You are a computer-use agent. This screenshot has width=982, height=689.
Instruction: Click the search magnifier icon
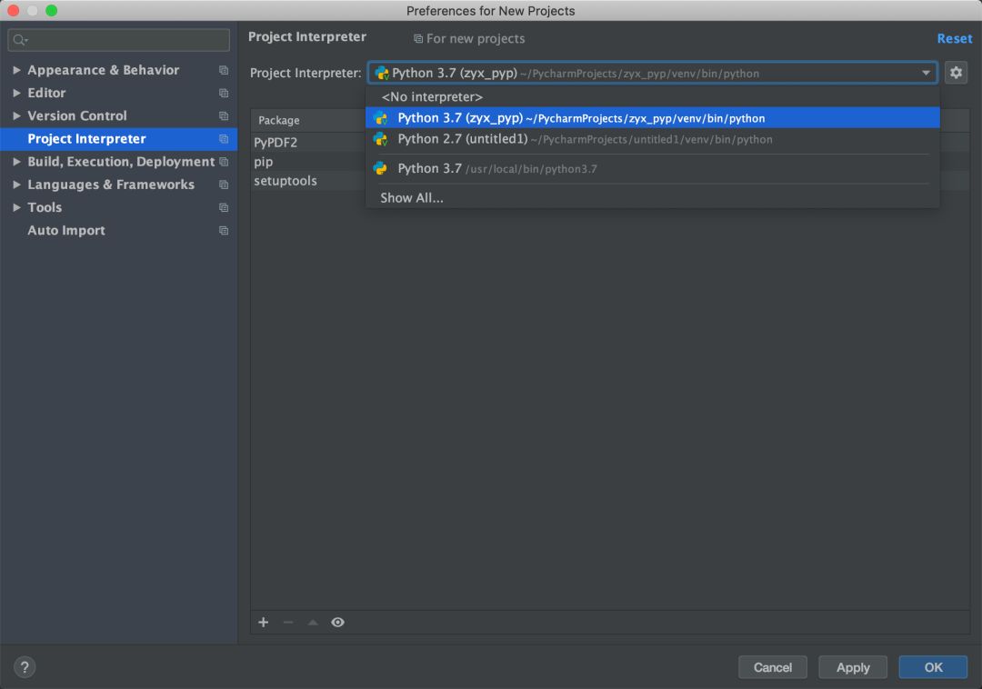click(20, 40)
